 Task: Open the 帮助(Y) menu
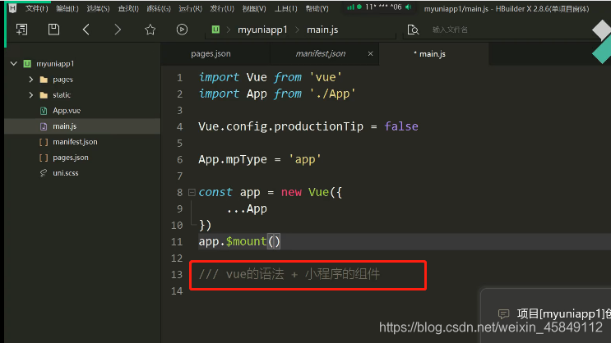pos(317,8)
